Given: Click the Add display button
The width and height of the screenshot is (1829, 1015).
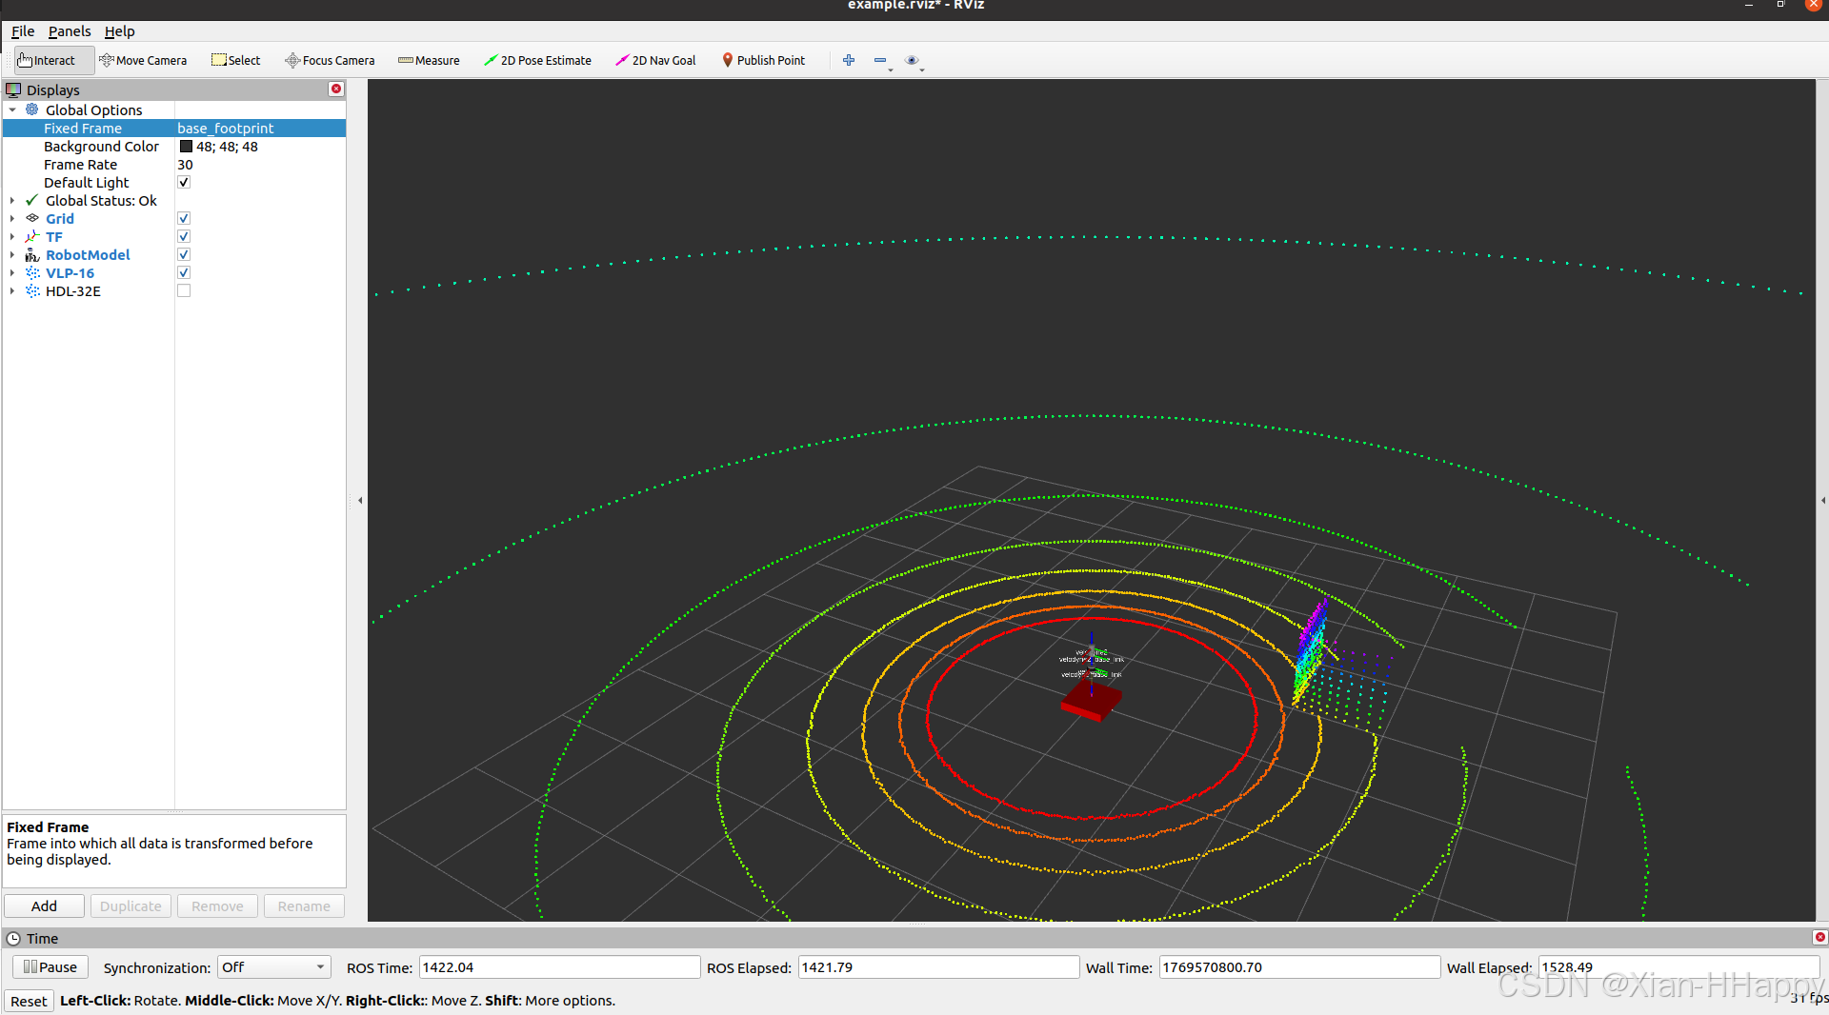Looking at the screenshot, I should [44, 906].
